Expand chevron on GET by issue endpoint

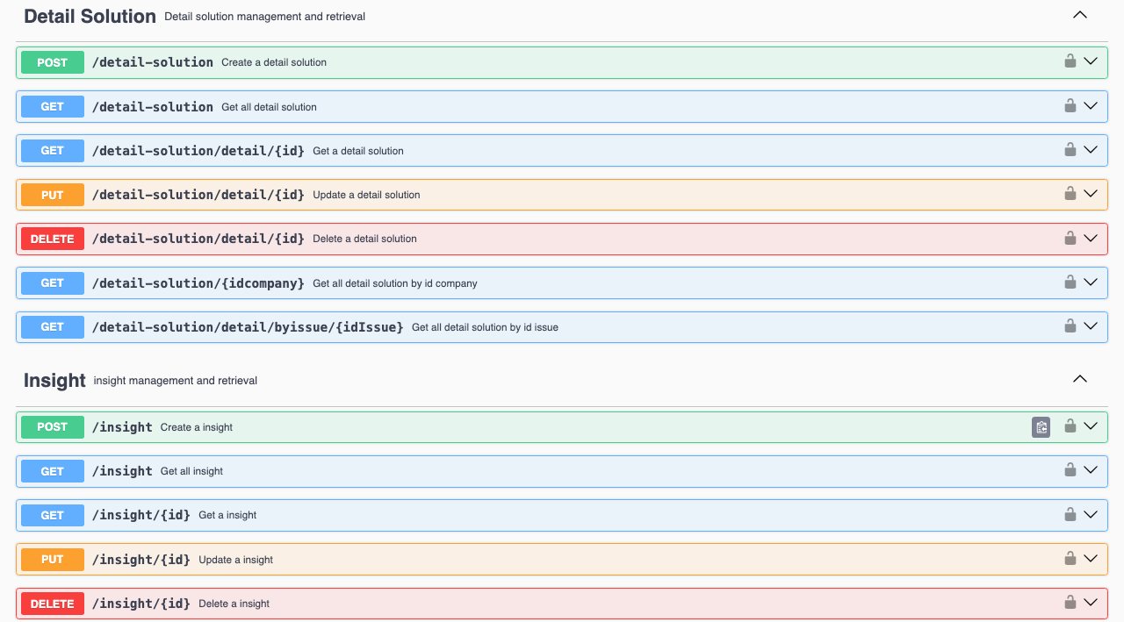tap(1091, 326)
